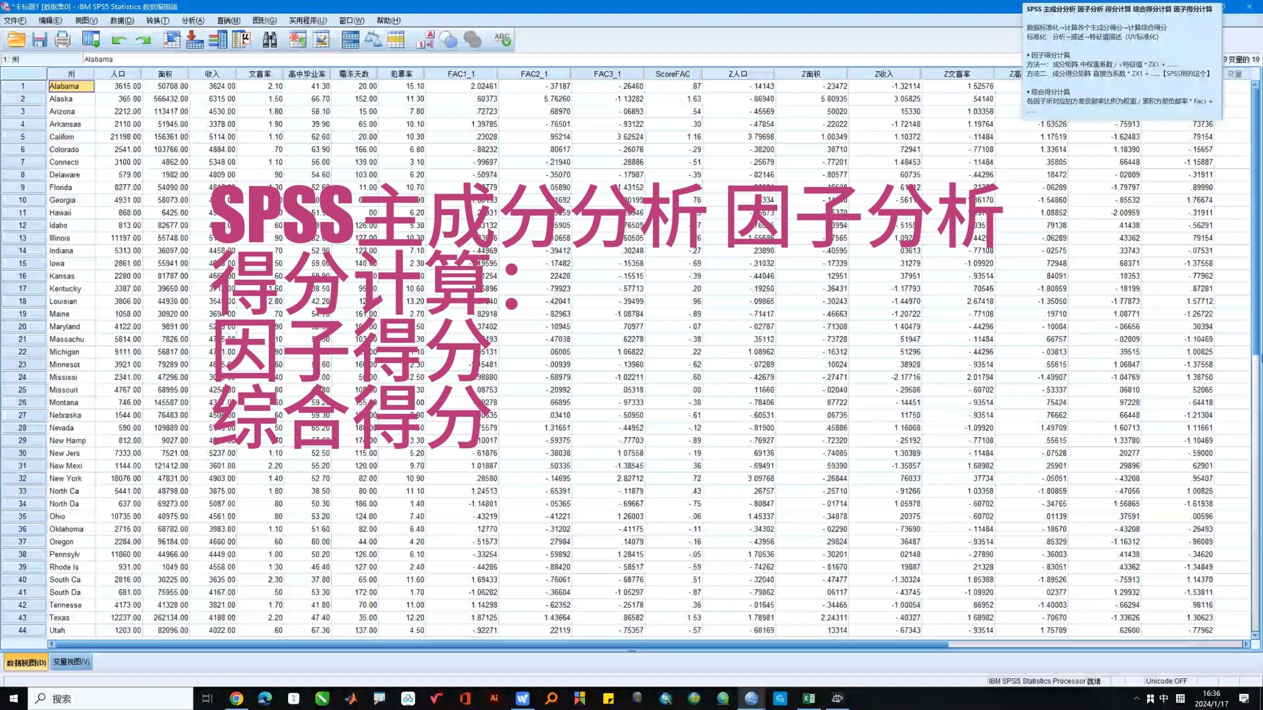Redo the action with the right green arrow
Image resolution: width=1263 pixels, height=710 pixels.
[x=144, y=40]
